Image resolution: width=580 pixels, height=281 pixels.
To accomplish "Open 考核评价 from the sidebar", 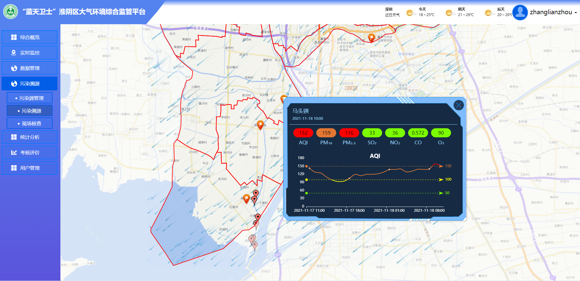I will 29,152.
